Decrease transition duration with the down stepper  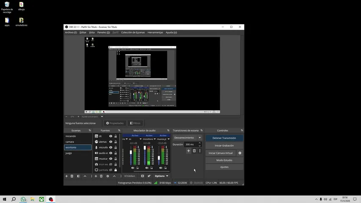pyautogui.click(x=200, y=145)
